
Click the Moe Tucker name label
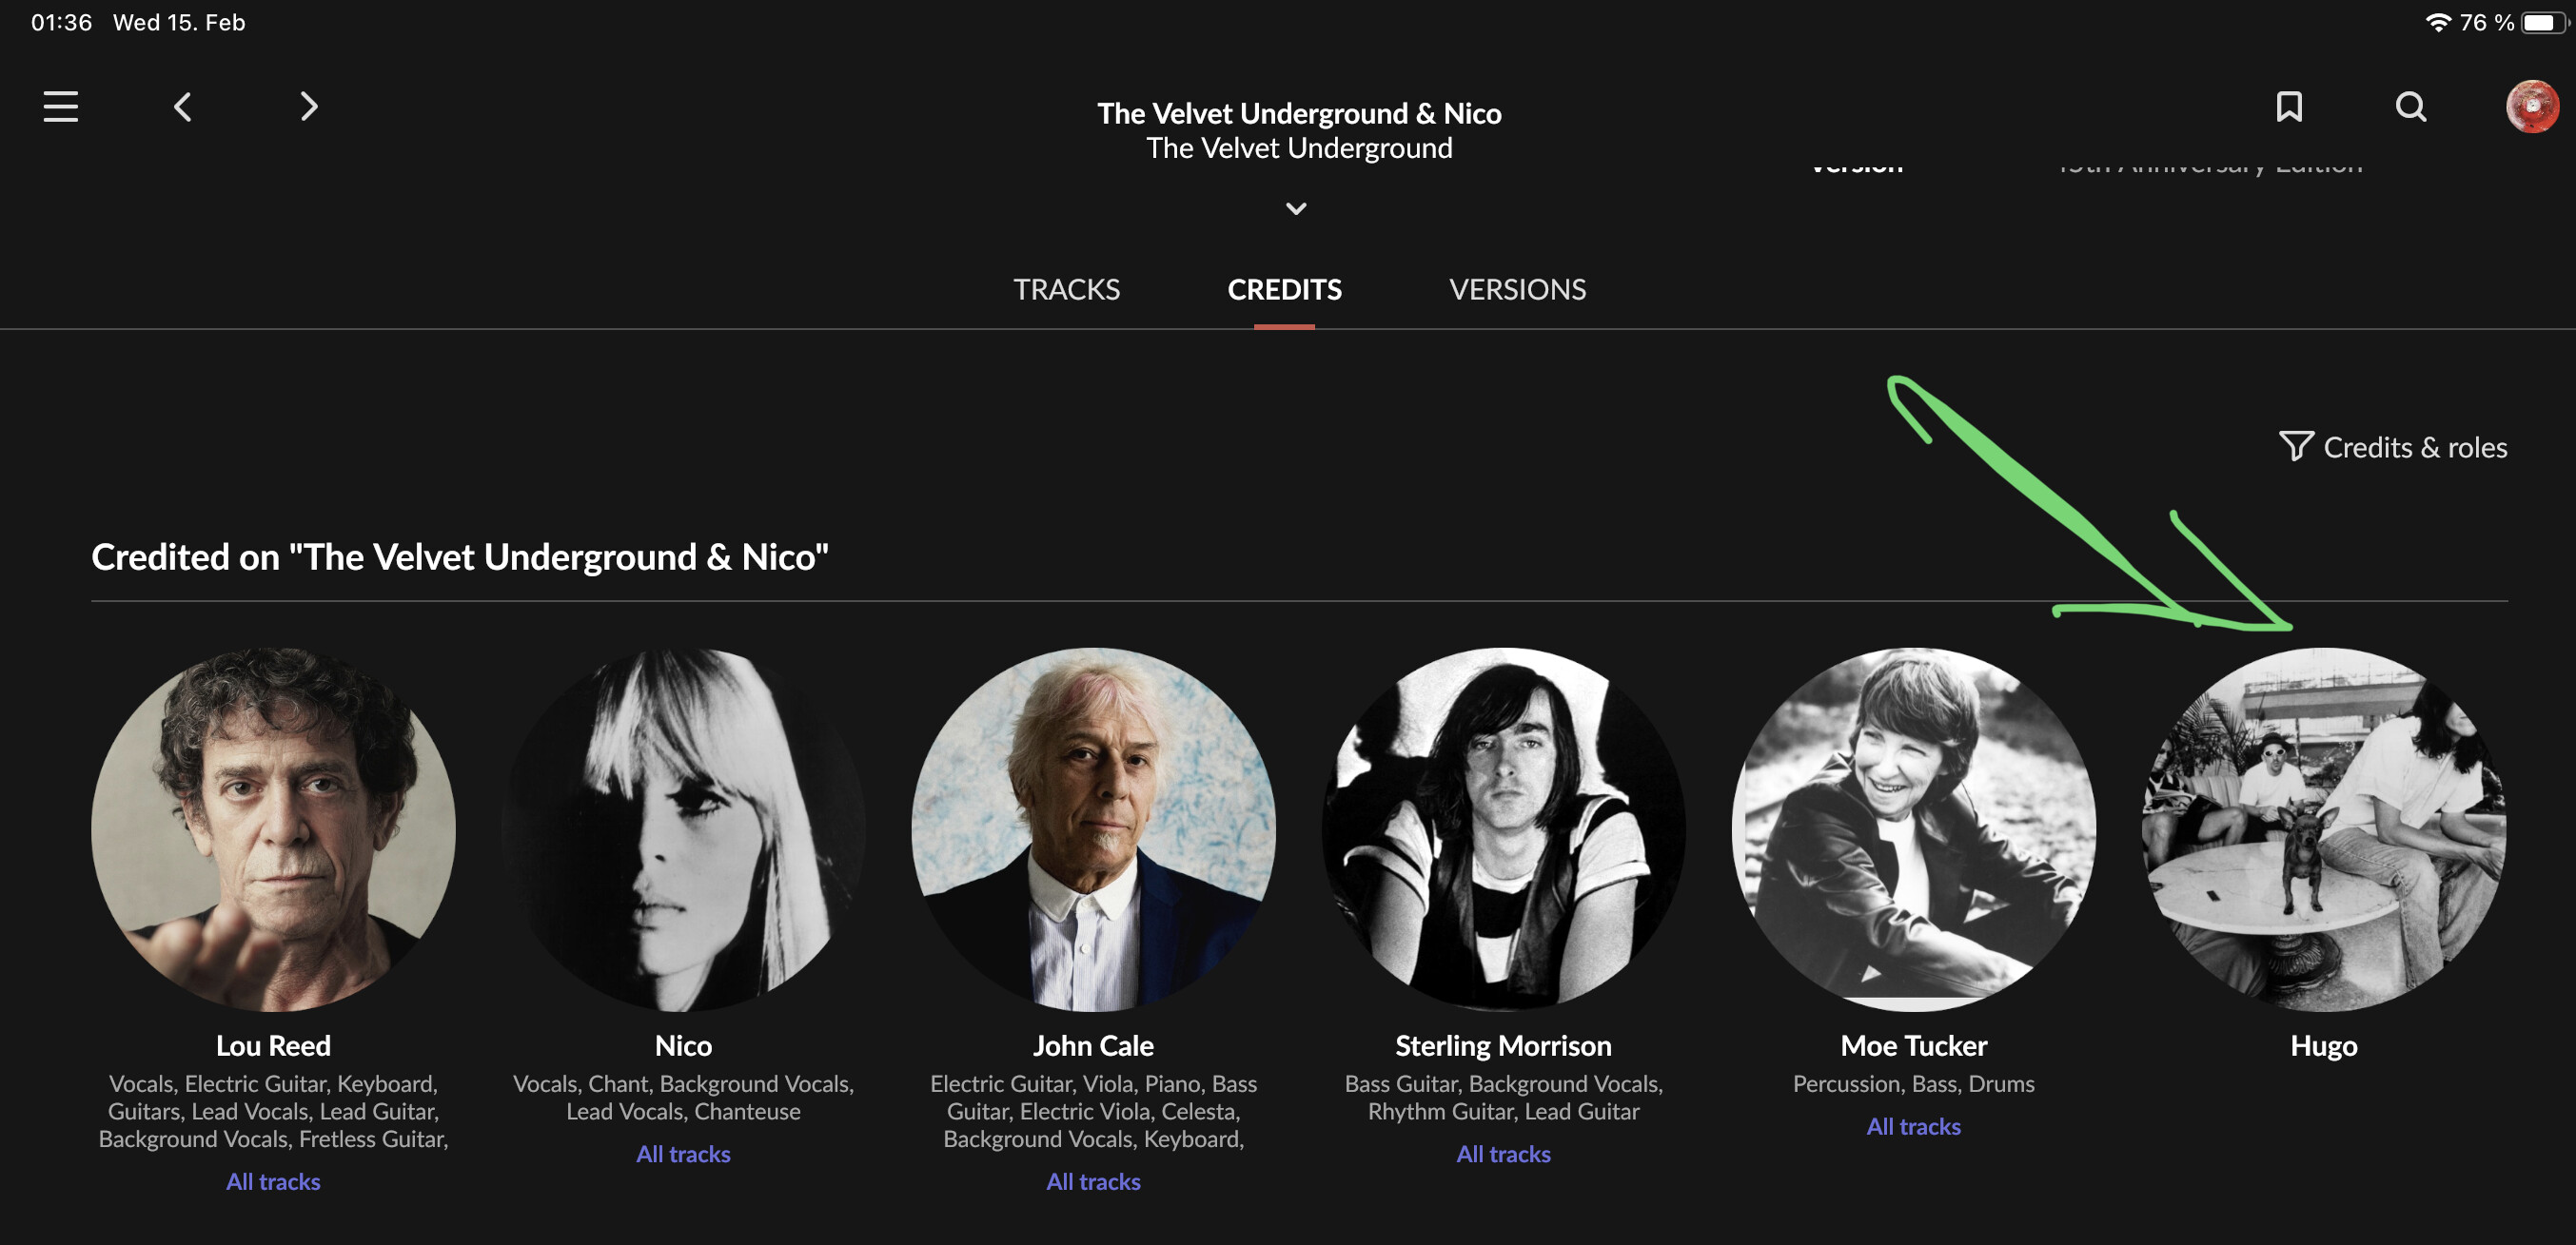tap(1913, 1045)
